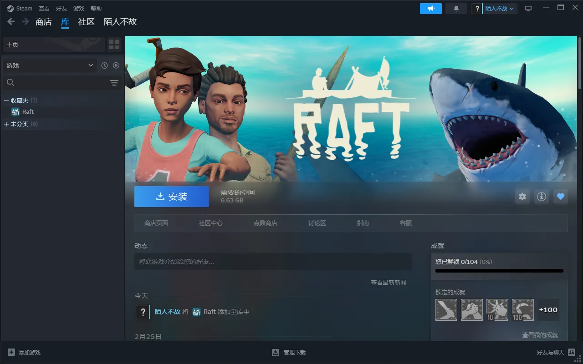Expand the 未分类 category

(x=6, y=124)
